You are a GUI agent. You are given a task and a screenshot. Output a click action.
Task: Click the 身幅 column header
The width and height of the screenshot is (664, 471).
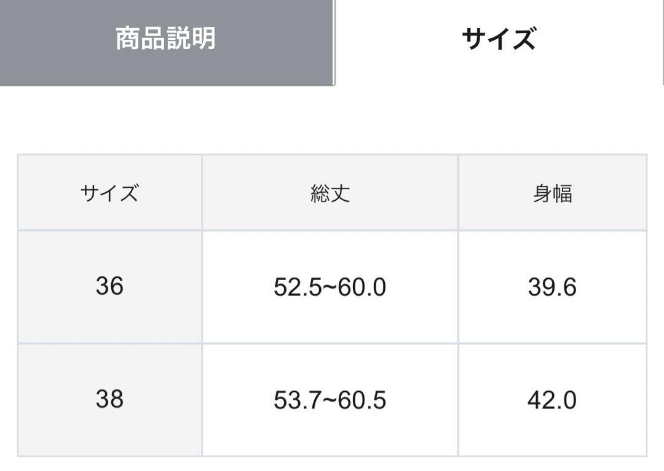552,193
